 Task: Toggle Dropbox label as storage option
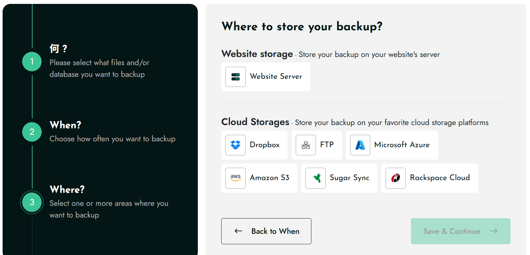coord(265,145)
